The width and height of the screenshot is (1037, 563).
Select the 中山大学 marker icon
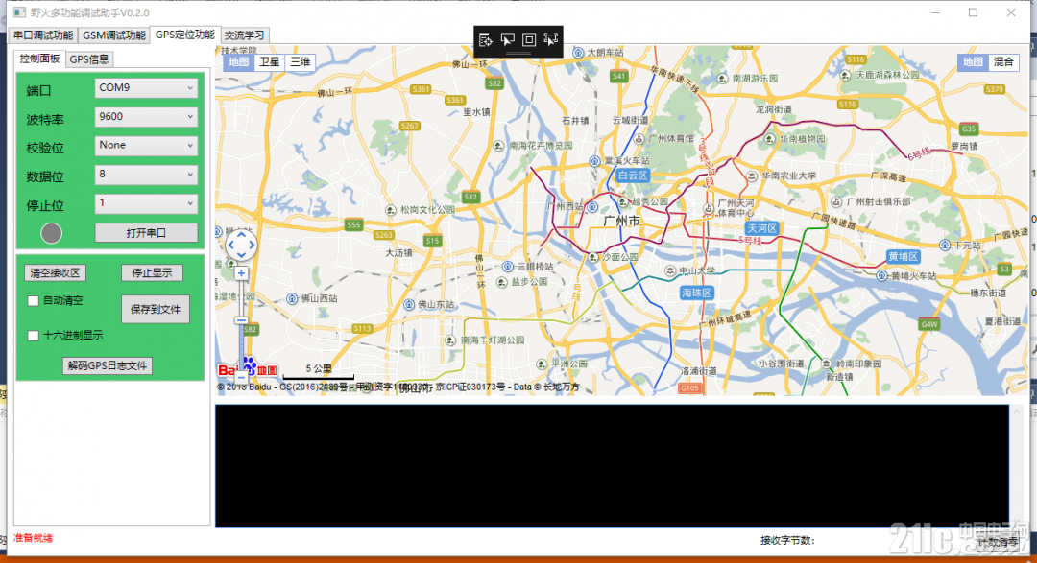click(x=670, y=270)
